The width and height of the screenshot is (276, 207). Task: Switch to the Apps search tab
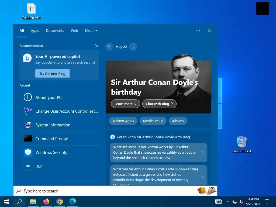coord(35,31)
